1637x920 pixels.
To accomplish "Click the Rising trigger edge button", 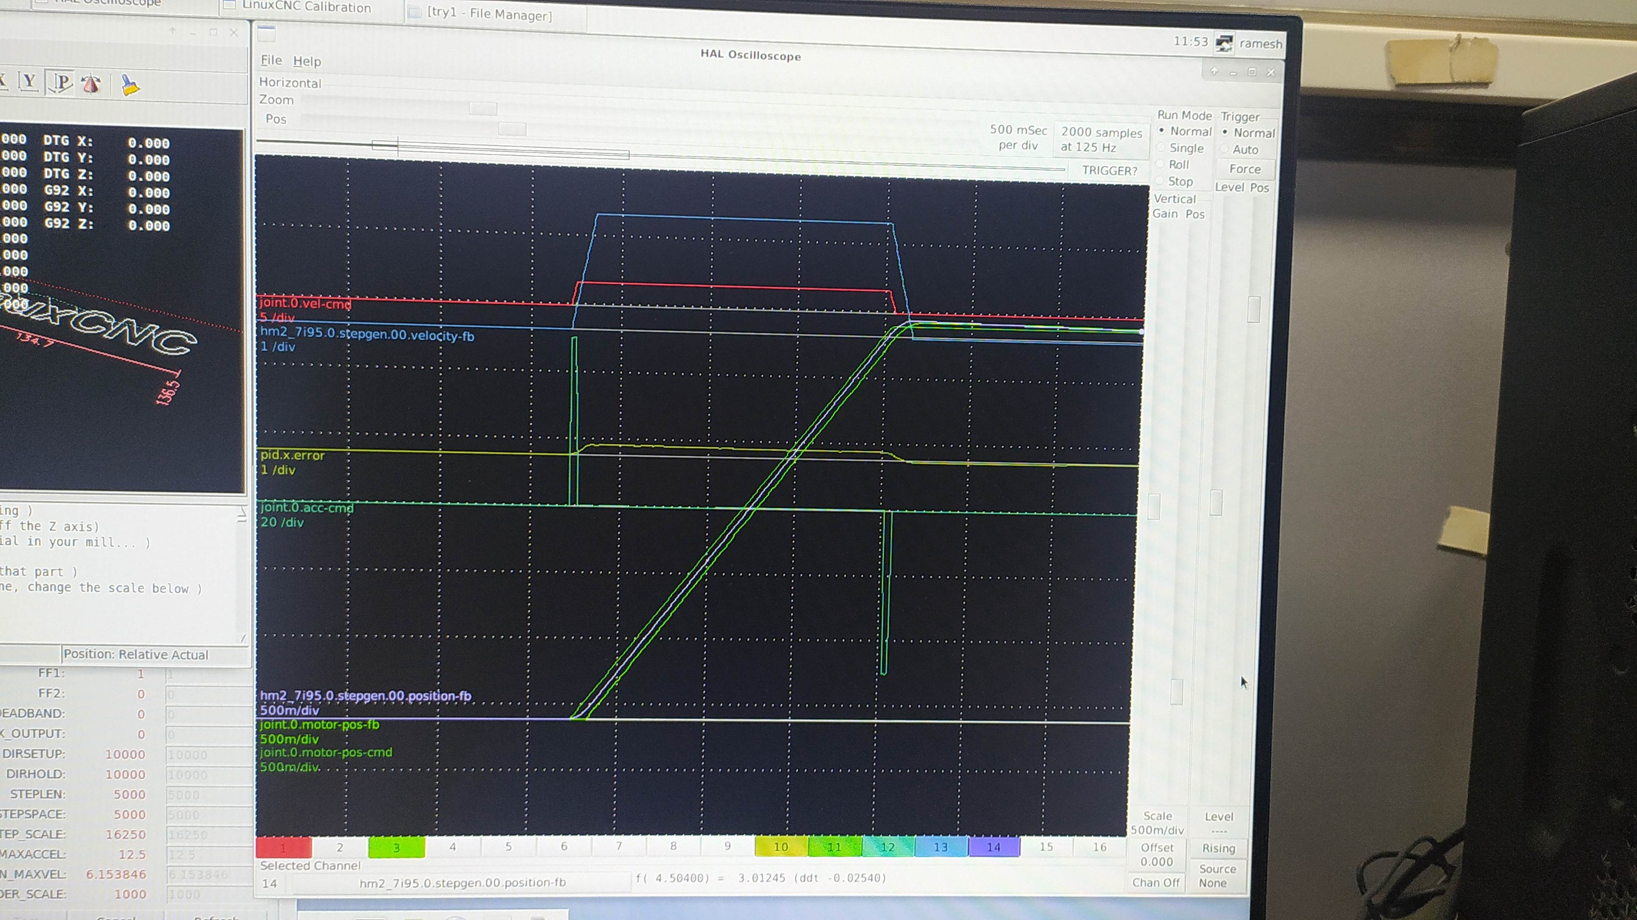I will click(1218, 848).
